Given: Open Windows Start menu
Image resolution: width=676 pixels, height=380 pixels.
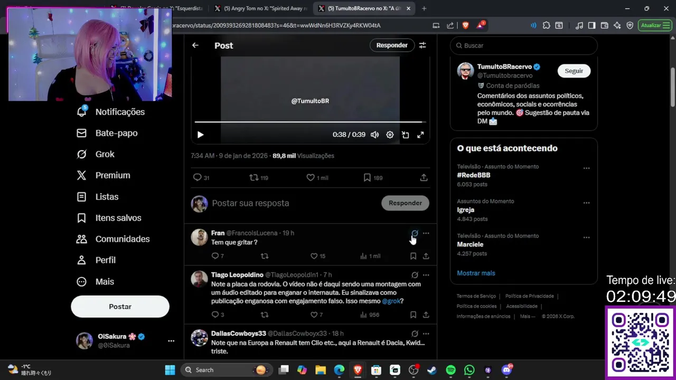Looking at the screenshot, I should 170,370.
